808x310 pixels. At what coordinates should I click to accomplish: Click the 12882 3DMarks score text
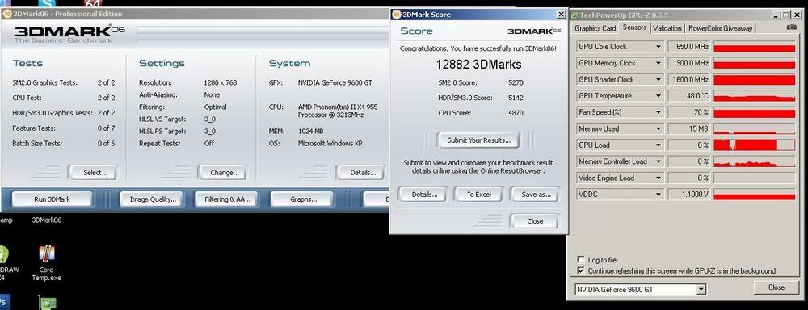pyautogui.click(x=478, y=65)
